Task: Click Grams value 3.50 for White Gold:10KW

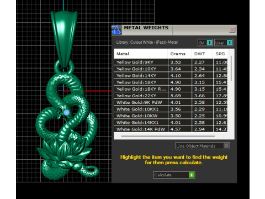Action: [176, 116]
